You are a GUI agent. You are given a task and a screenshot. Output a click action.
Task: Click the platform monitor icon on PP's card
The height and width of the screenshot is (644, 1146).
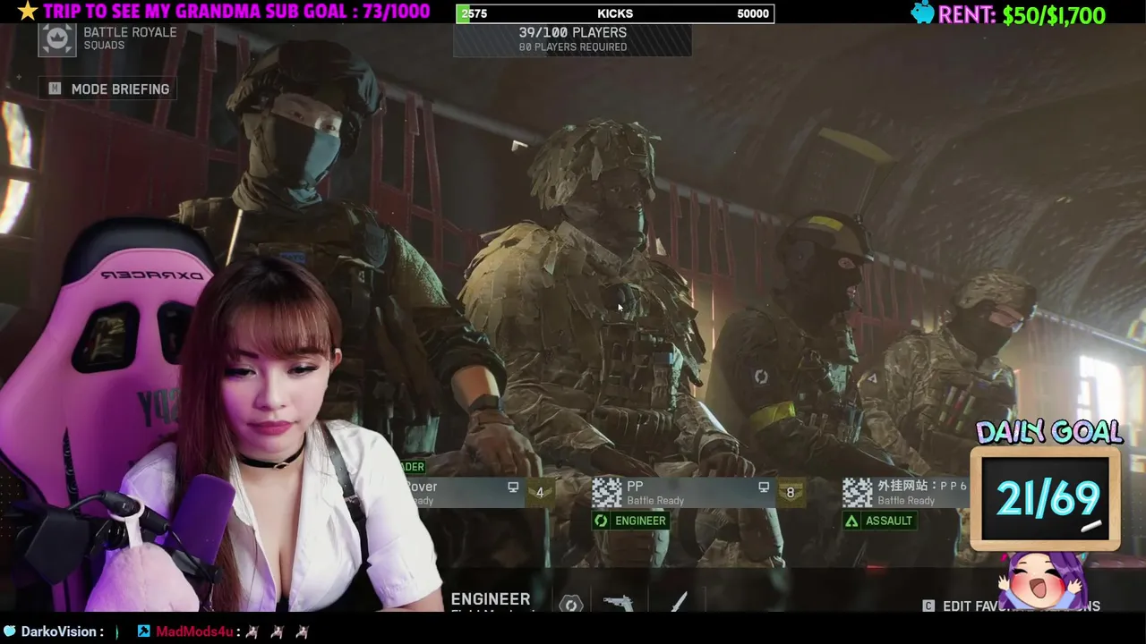tap(764, 487)
